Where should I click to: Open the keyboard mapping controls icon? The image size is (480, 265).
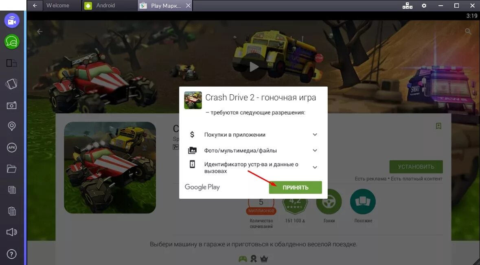pyautogui.click(x=408, y=6)
